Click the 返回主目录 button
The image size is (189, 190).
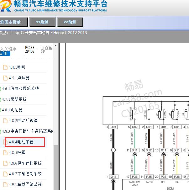coord(13,22)
